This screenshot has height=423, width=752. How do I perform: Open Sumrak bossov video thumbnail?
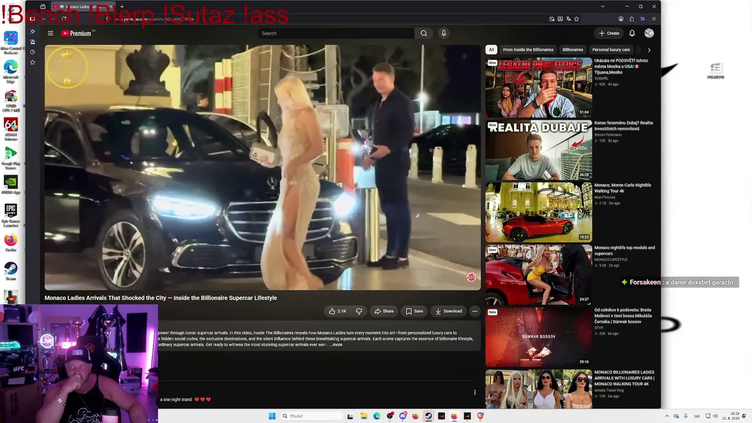pyautogui.click(x=539, y=337)
